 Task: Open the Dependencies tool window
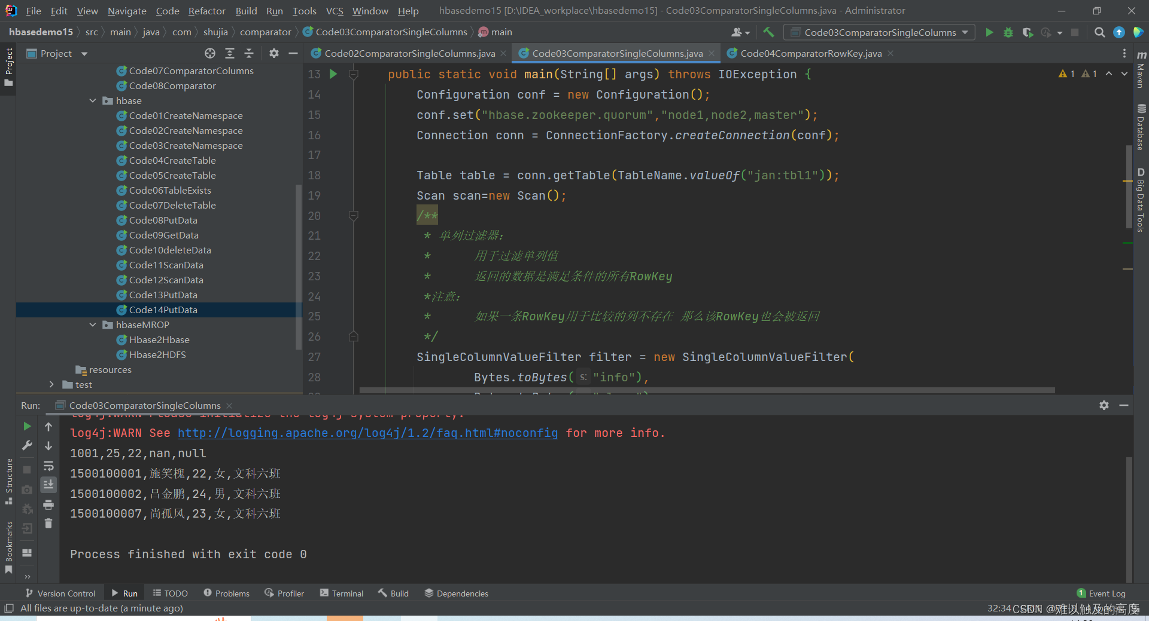(457, 594)
